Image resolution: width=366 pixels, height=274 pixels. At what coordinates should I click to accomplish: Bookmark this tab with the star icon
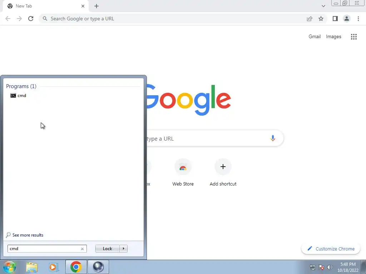[x=321, y=19]
